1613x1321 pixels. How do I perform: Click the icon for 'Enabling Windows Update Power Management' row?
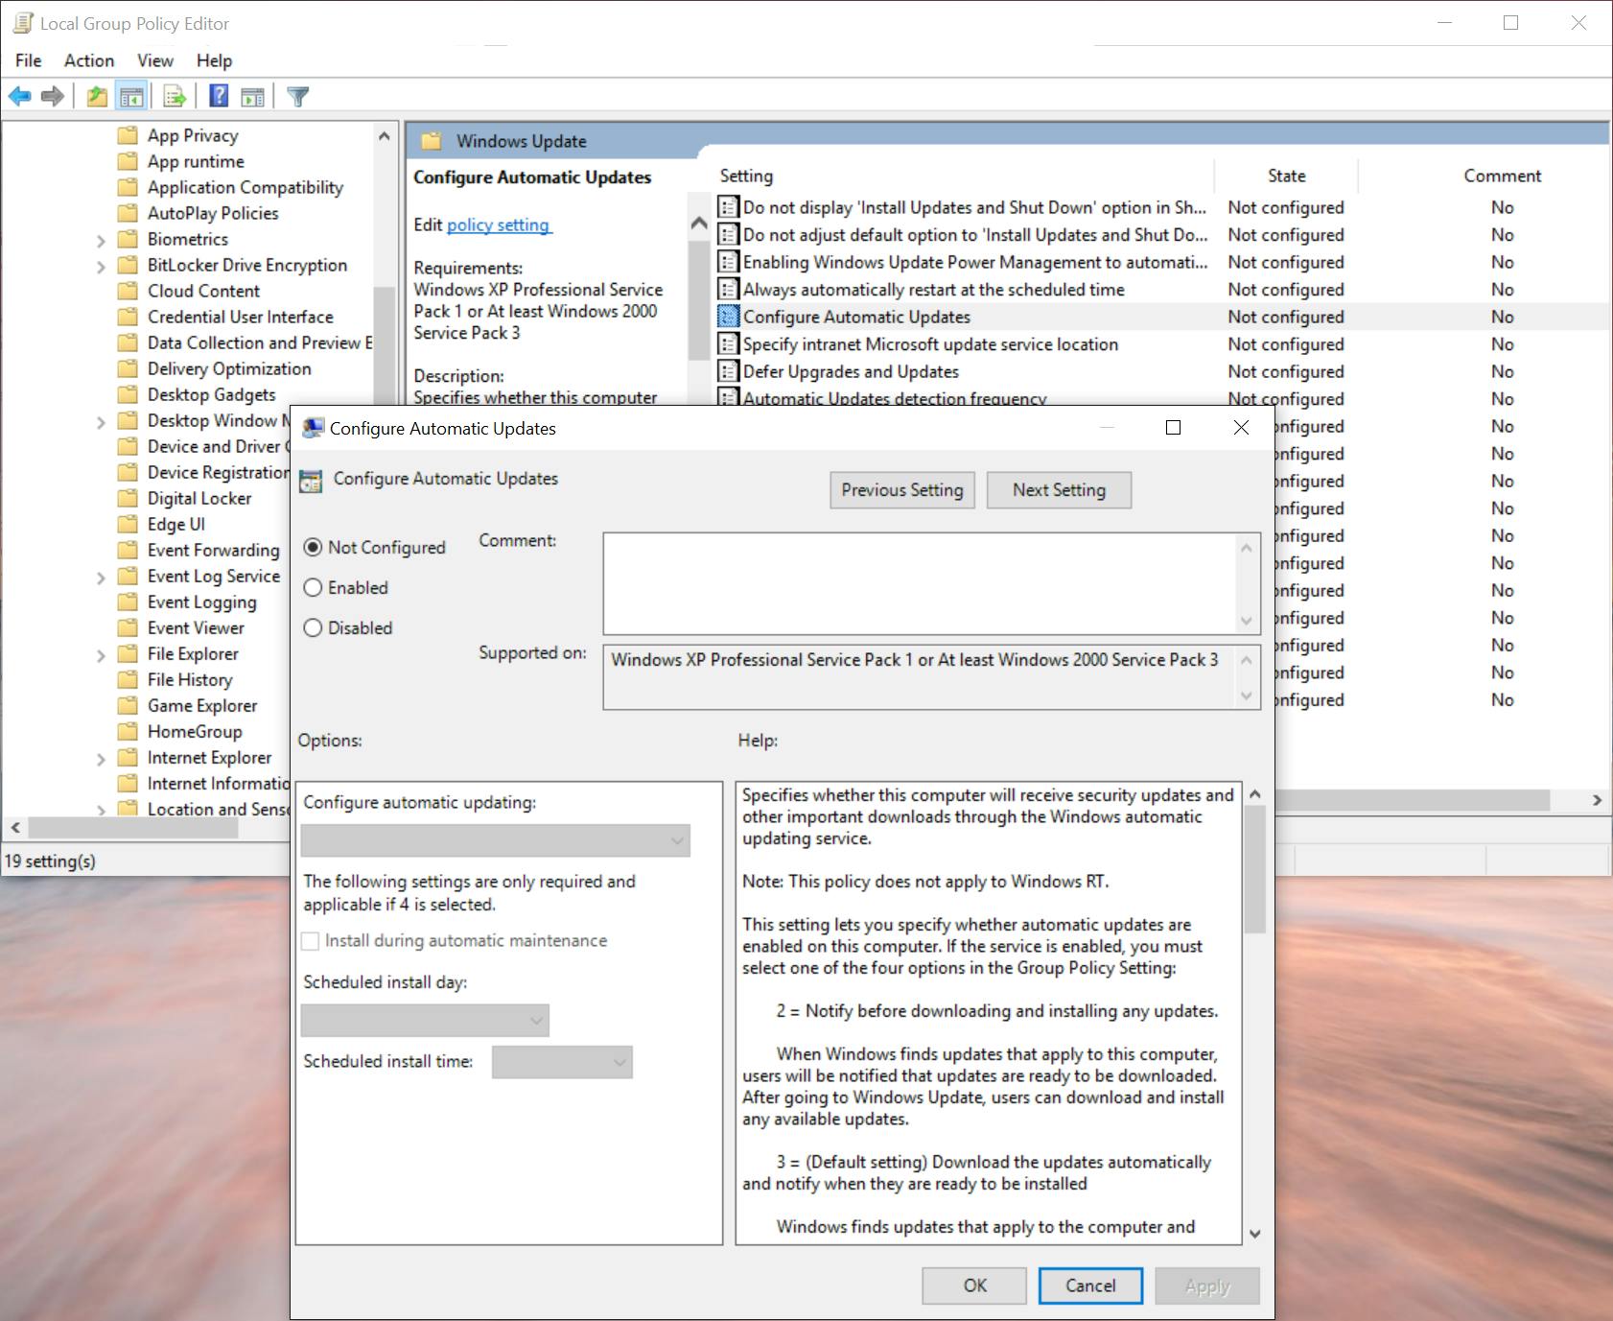[729, 262]
